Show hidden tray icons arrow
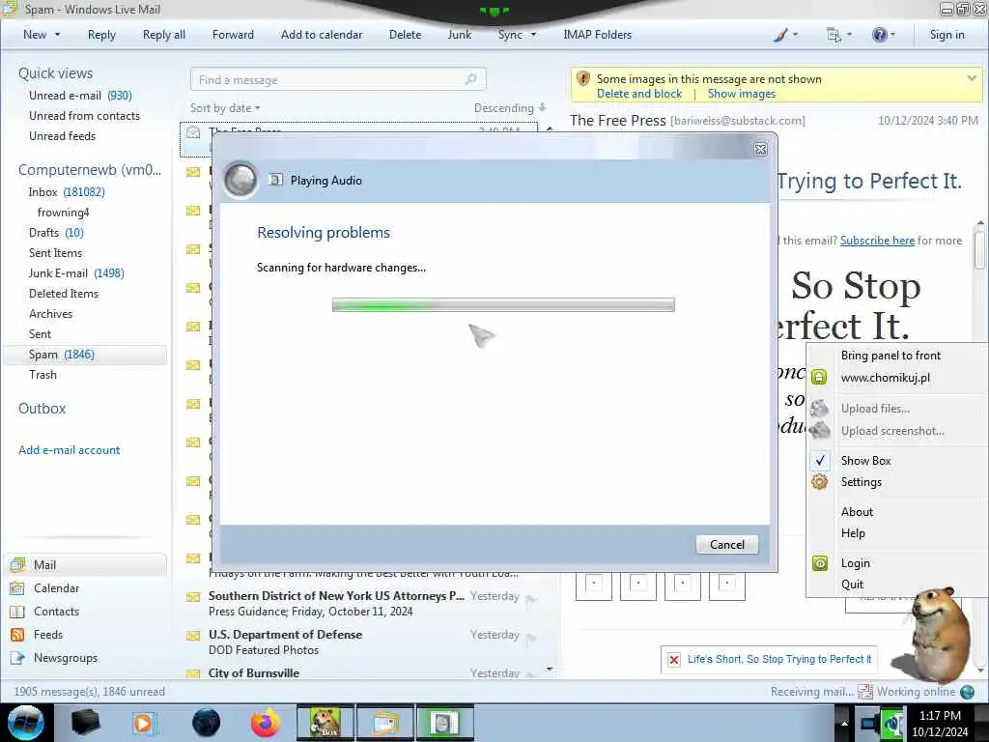 click(844, 723)
